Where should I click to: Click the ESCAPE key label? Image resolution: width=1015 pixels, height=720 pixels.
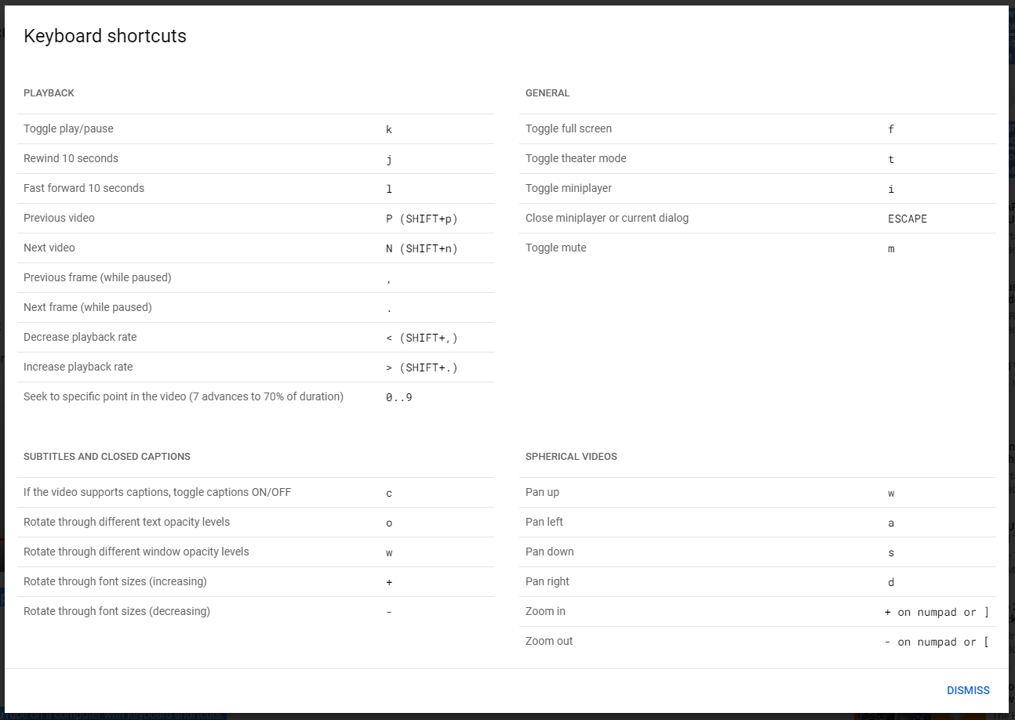(908, 219)
